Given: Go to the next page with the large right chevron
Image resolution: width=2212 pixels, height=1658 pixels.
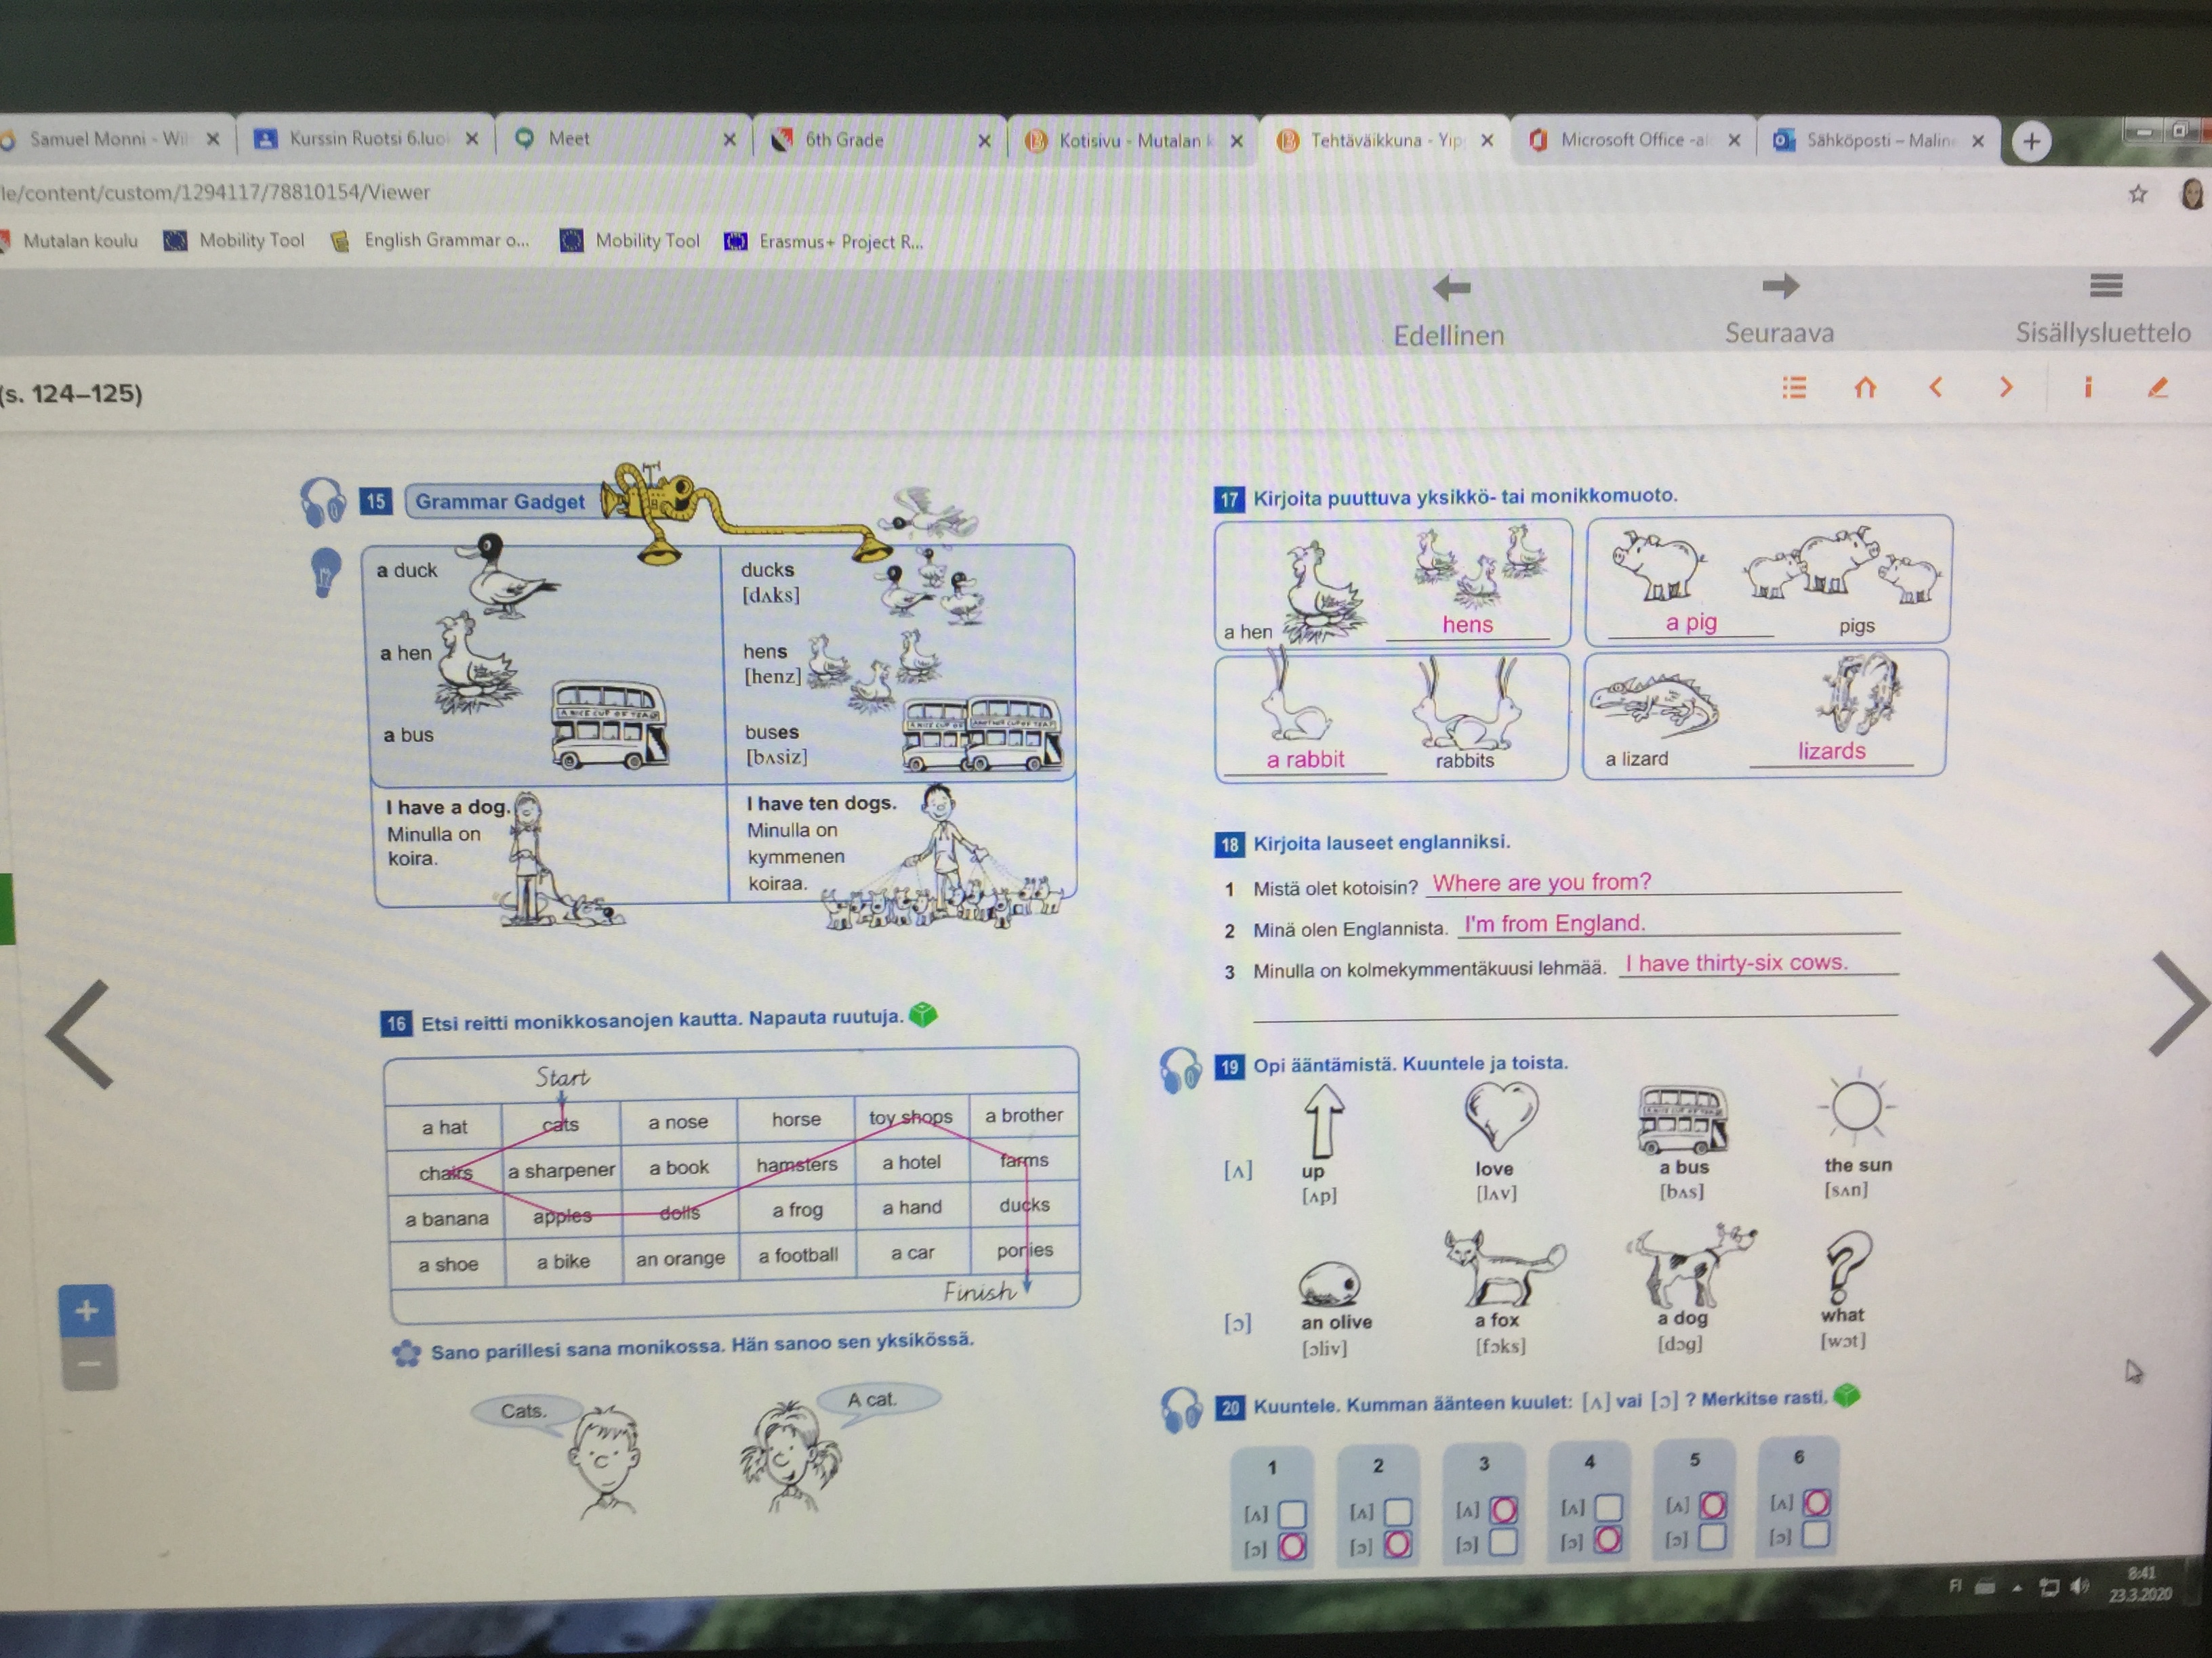Looking at the screenshot, I should [2180, 1003].
